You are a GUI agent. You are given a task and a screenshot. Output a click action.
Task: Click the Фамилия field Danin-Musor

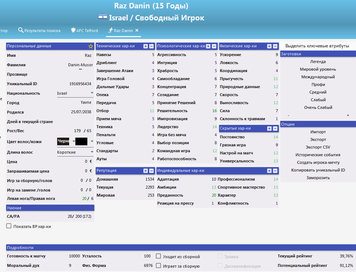tap(80, 65)
